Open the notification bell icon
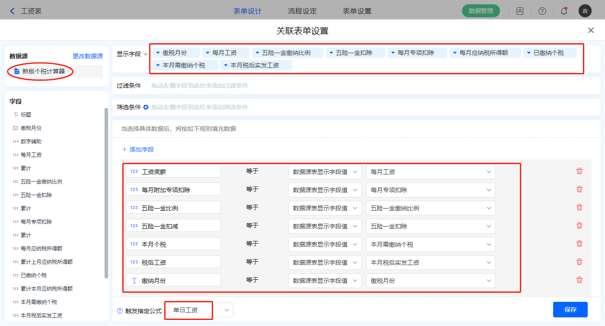Image resolution: width=605 pixels, height=326 pixels. tap(564, 11)
